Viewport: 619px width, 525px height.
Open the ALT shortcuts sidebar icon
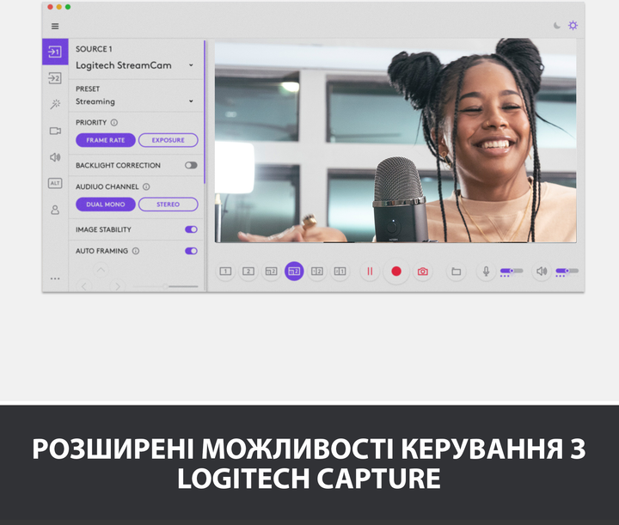click(55, 183)
